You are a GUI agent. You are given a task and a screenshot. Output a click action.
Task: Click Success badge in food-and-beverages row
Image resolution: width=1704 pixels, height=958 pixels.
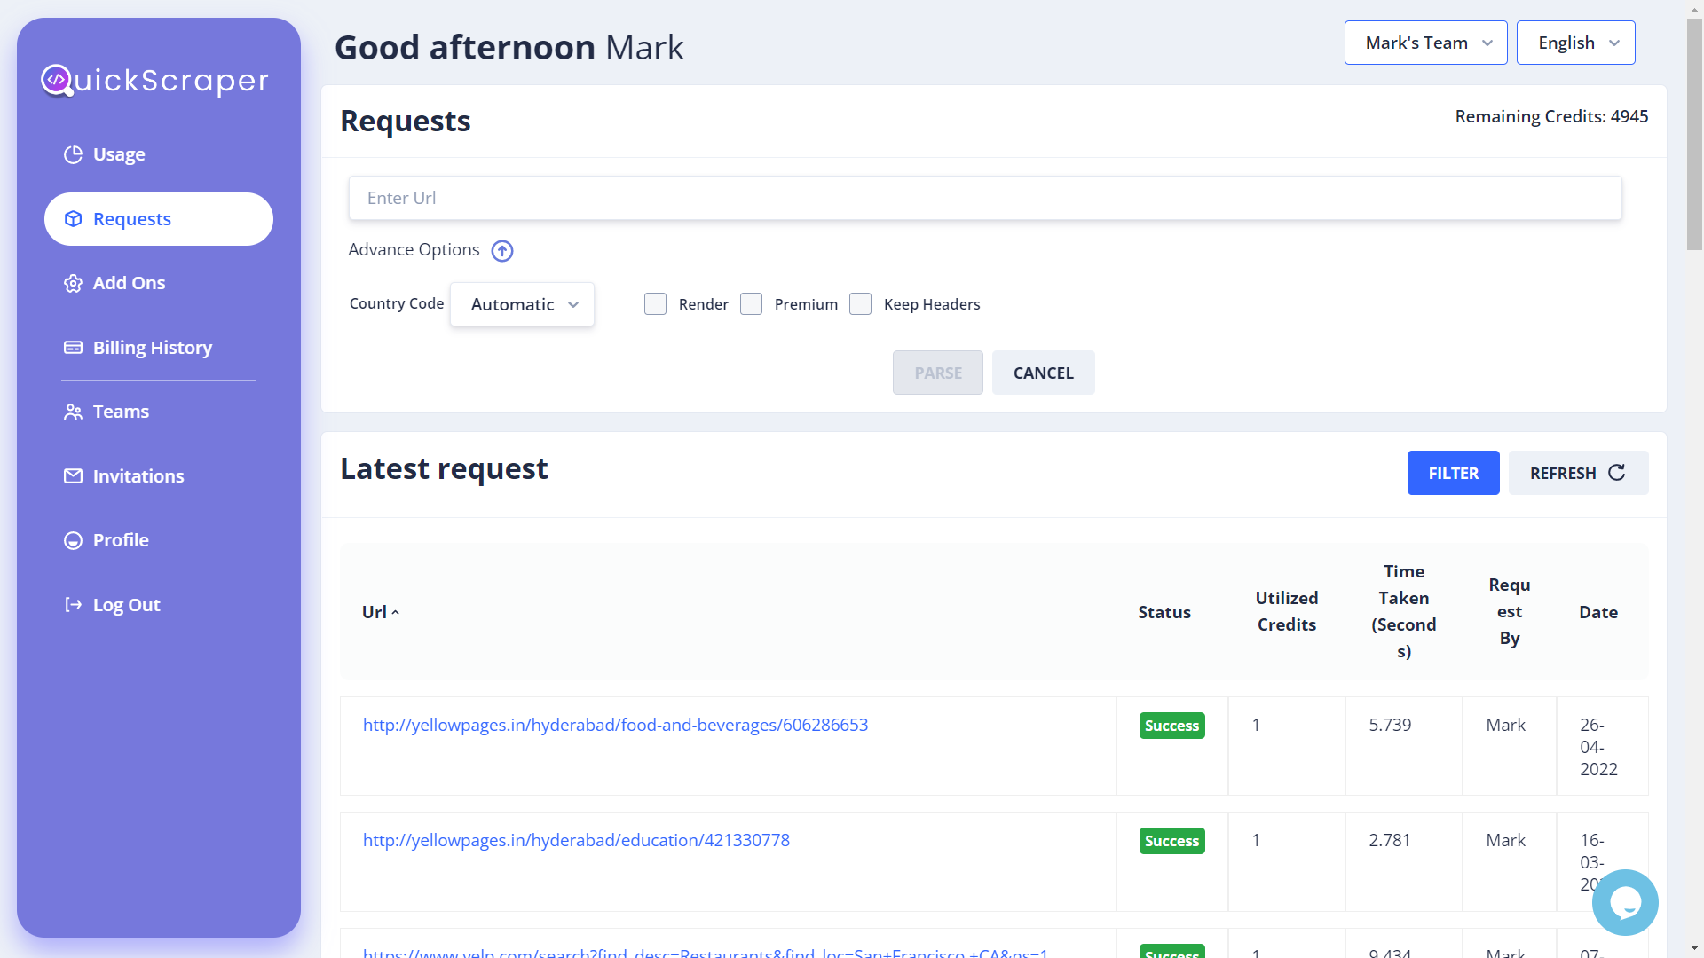[1171, 726]
